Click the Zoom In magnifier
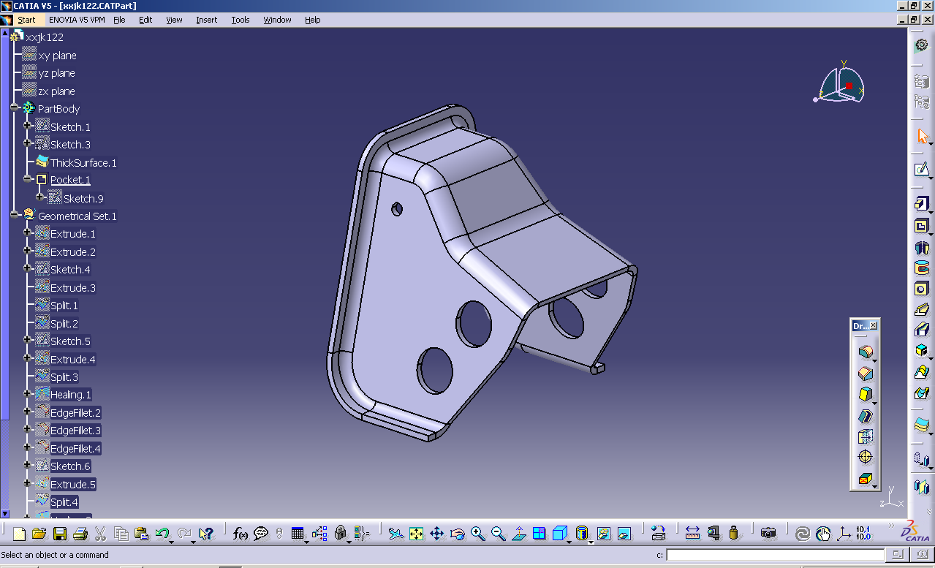The image size is (935, 568). tap(477, 534)
